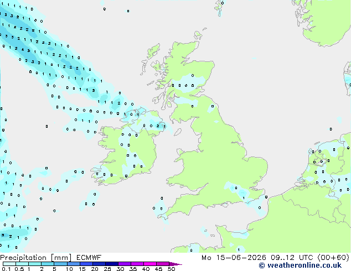Click the legend label '0.5'
The height and width of the screenshot is (271, 351).
point(19,269)
